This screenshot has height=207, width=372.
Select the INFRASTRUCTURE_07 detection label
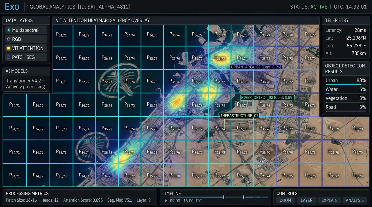pos(240,116)
